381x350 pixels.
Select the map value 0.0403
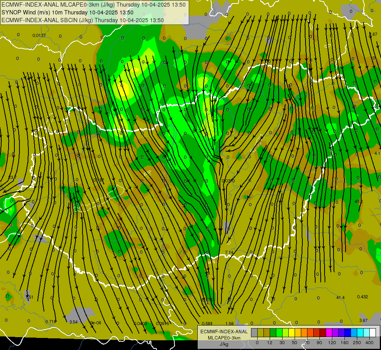pyautogui.click(x=140, y=324)
